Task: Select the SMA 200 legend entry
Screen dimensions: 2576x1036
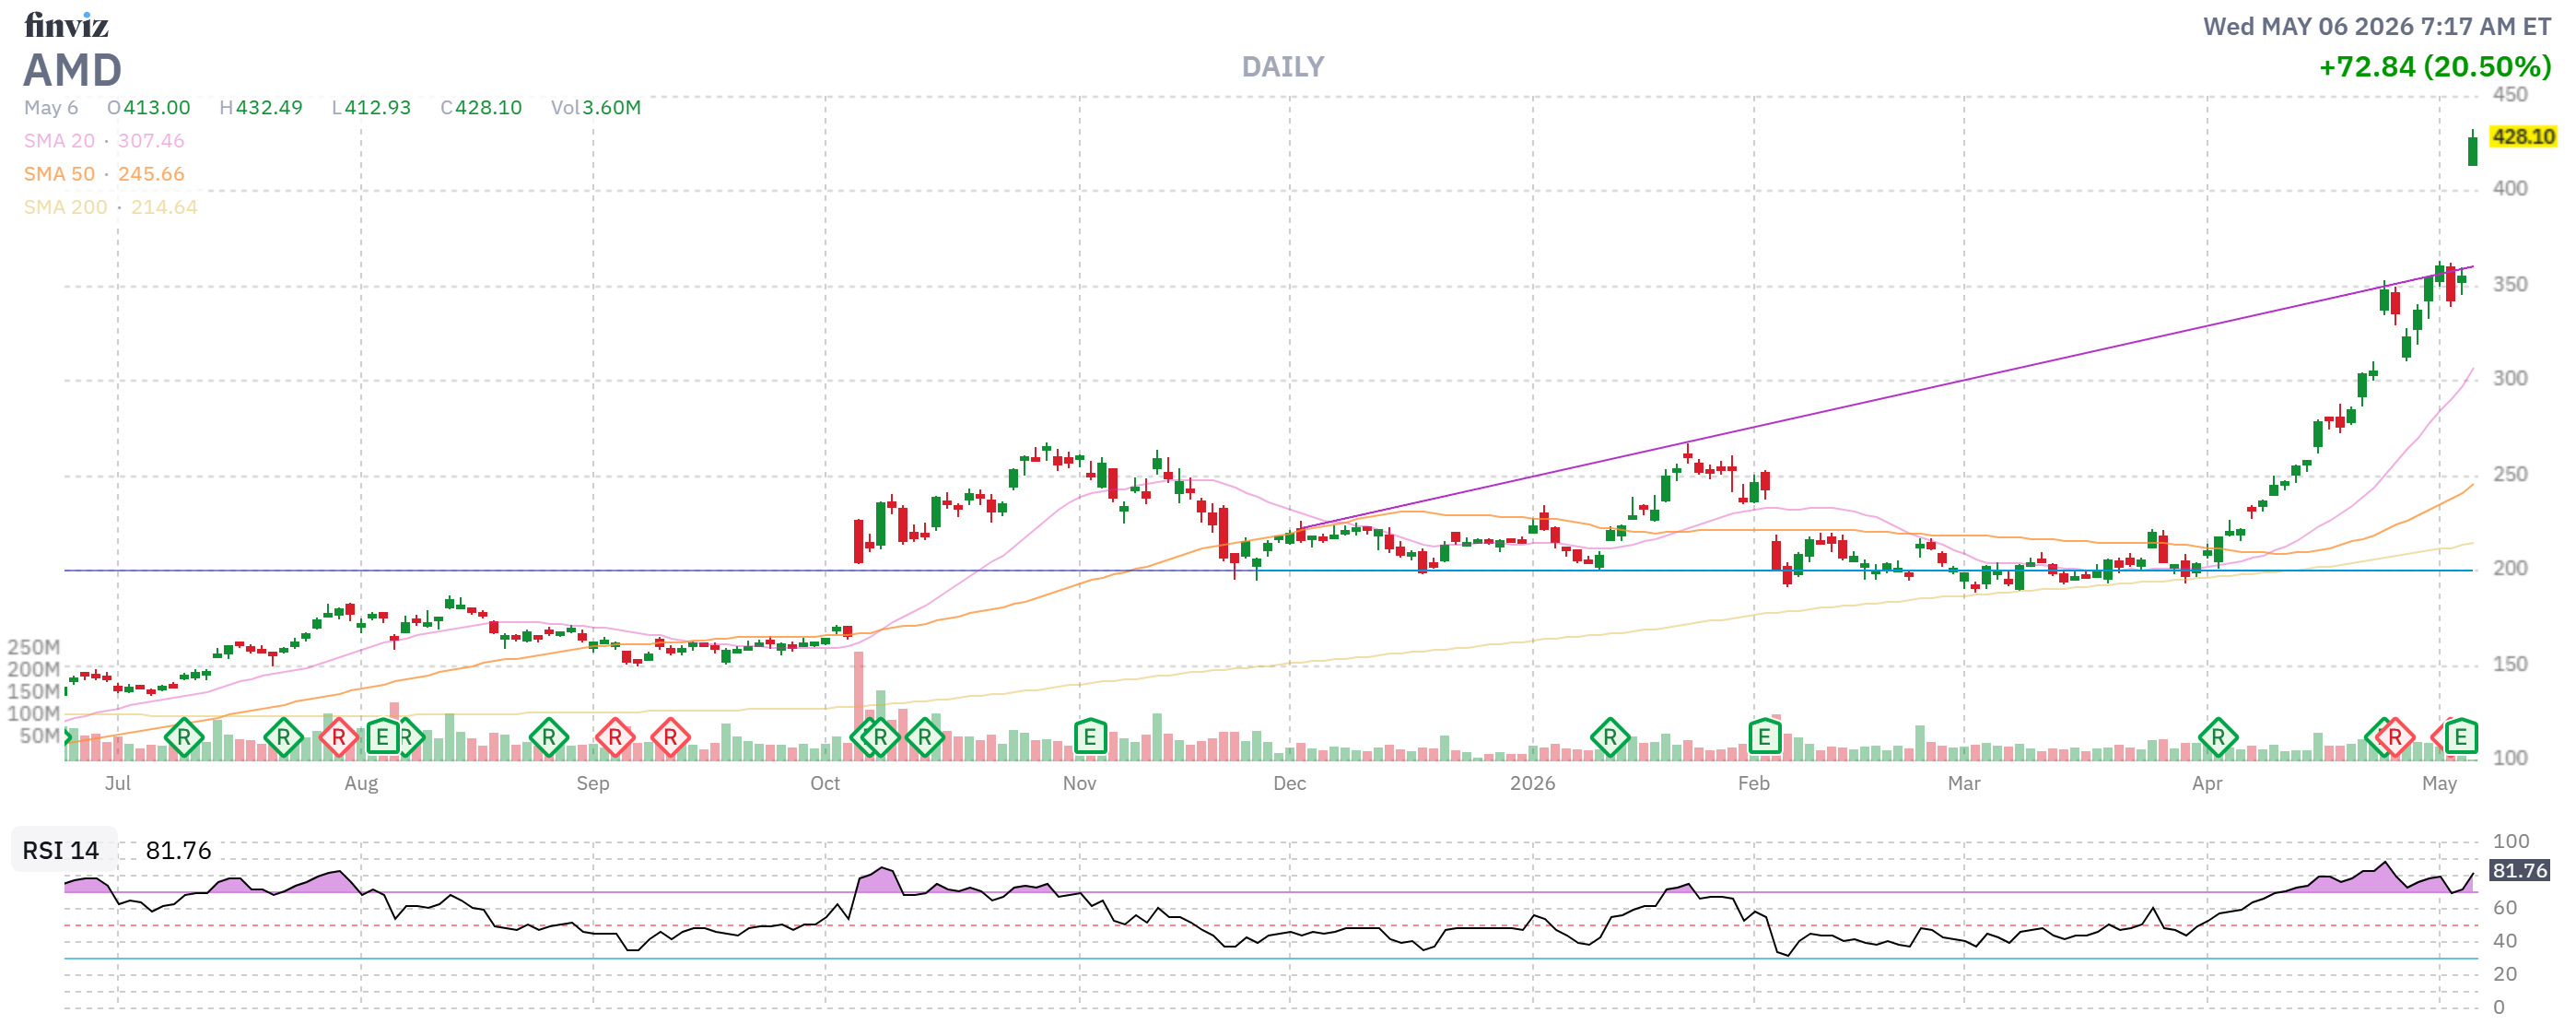Action: click(111, 207)
